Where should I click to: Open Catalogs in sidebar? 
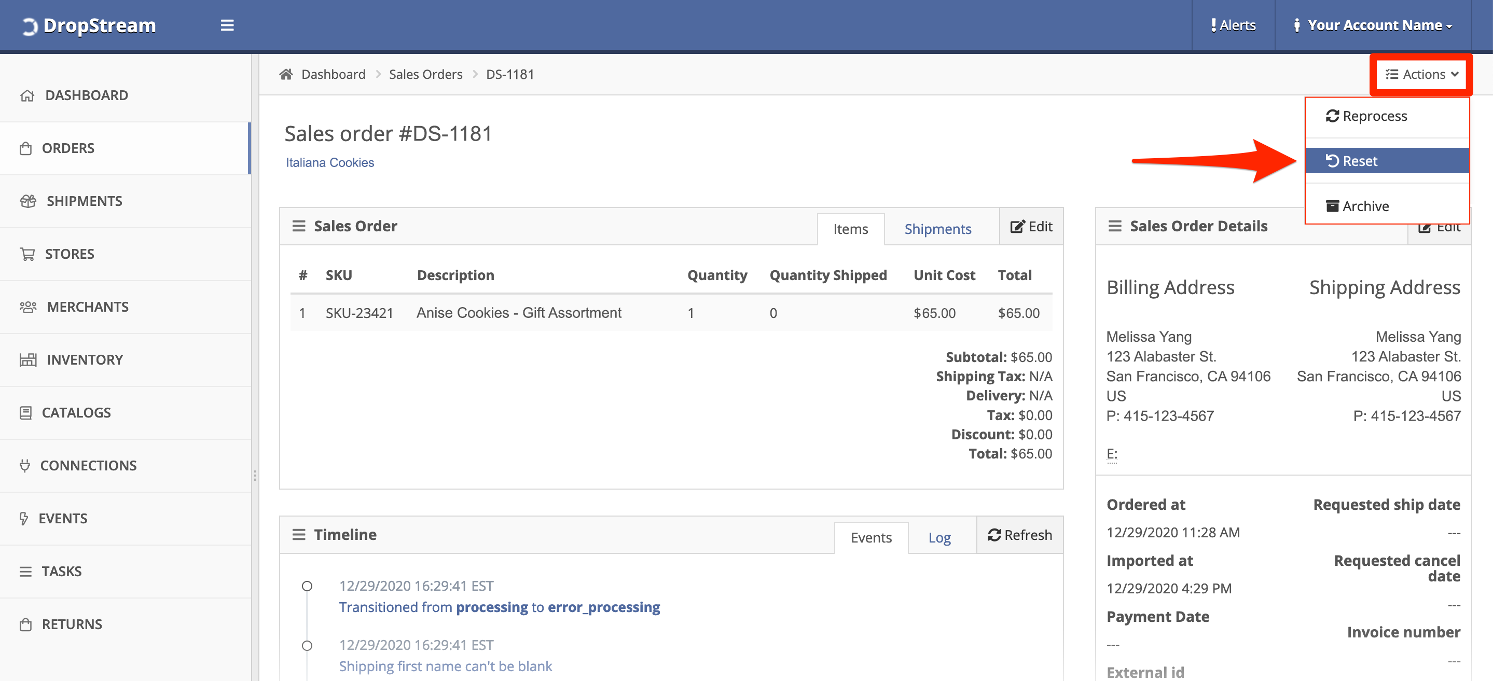125,413
